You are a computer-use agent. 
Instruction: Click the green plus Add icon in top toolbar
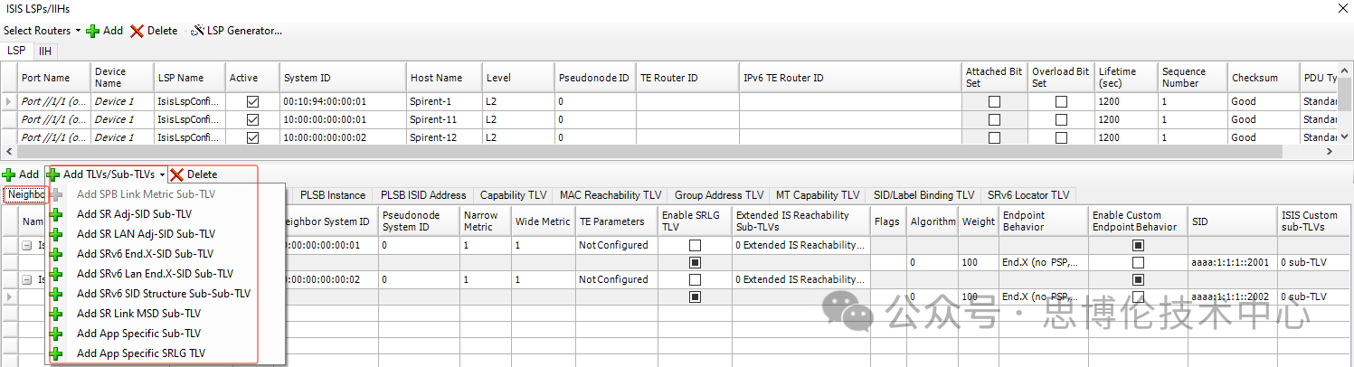(x=92, y=31)
